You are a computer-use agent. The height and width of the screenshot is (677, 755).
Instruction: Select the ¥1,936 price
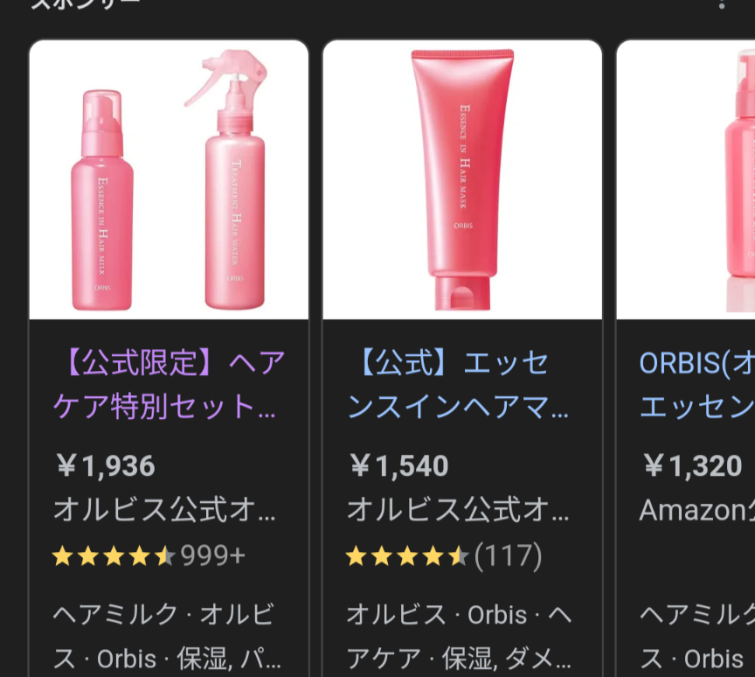tap(106, 466)
